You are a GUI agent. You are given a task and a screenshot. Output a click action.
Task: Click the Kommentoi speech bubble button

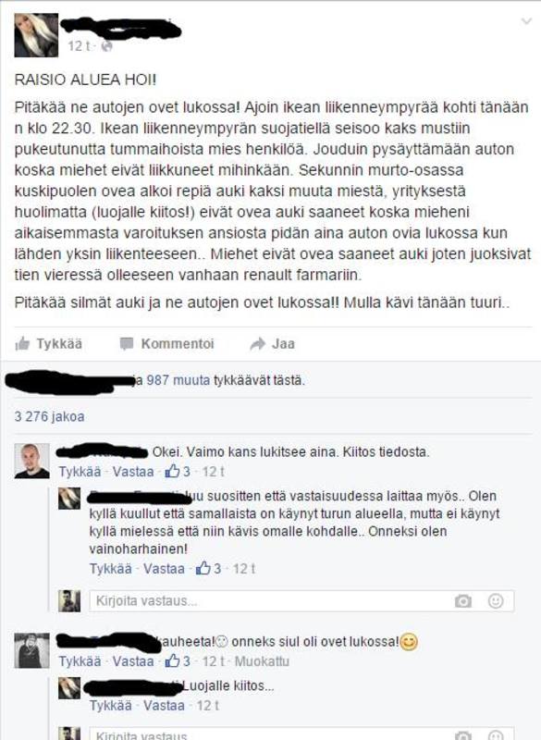[167, 343]
